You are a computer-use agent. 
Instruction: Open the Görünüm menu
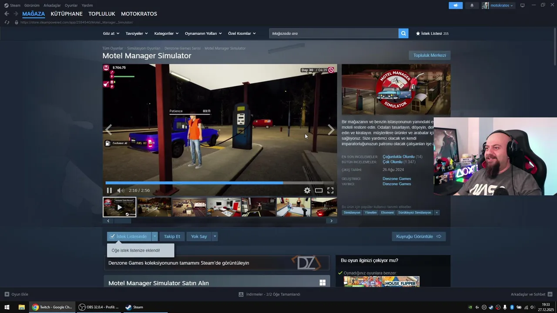(32, 5)
